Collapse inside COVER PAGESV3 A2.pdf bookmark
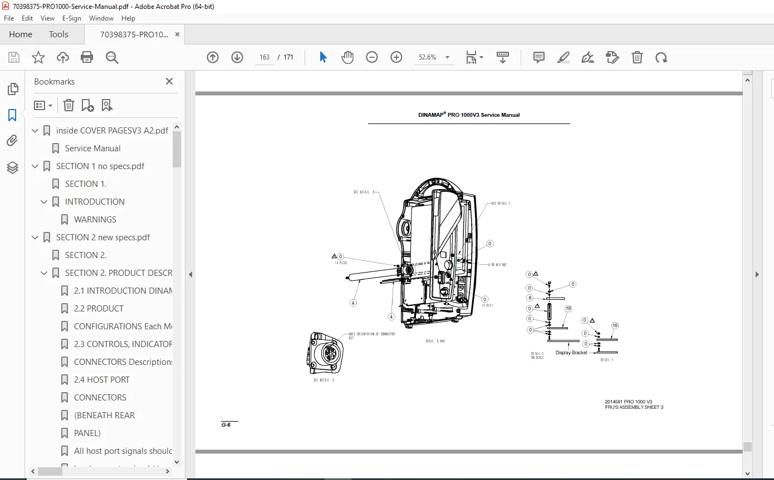Viewport: 774px width, 480px height. [35, 131]
